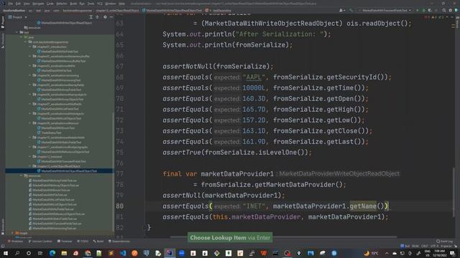Open the Code menu
Viewport: 460px width, 258px height.
tap(50, 4)
